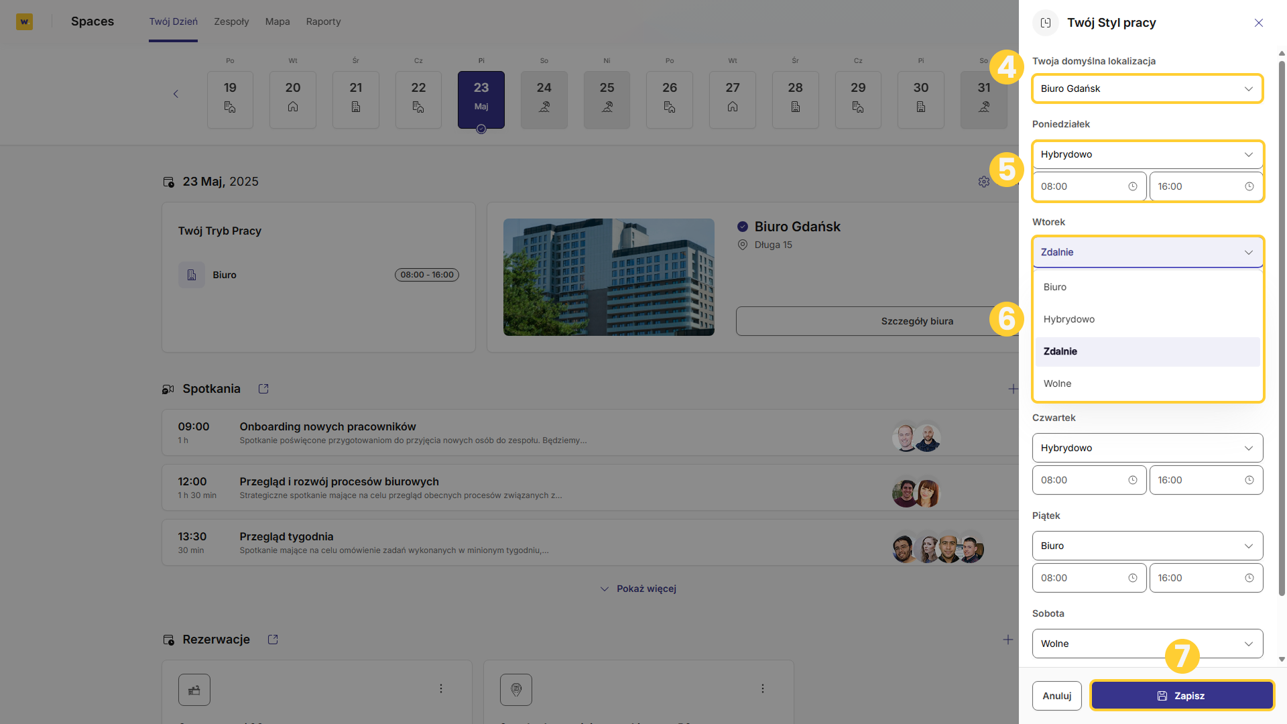Select calendar day 22

[x=418, y=99]
